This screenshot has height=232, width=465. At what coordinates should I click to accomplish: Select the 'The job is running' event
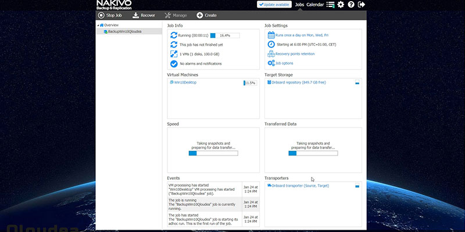pos(213,204)
